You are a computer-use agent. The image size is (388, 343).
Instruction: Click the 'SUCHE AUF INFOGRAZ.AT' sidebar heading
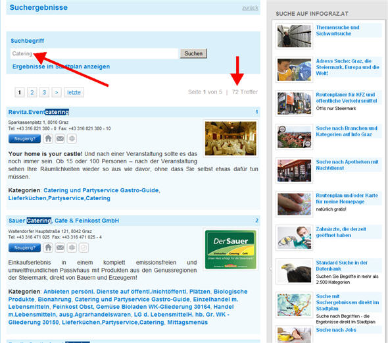point(312,14)
